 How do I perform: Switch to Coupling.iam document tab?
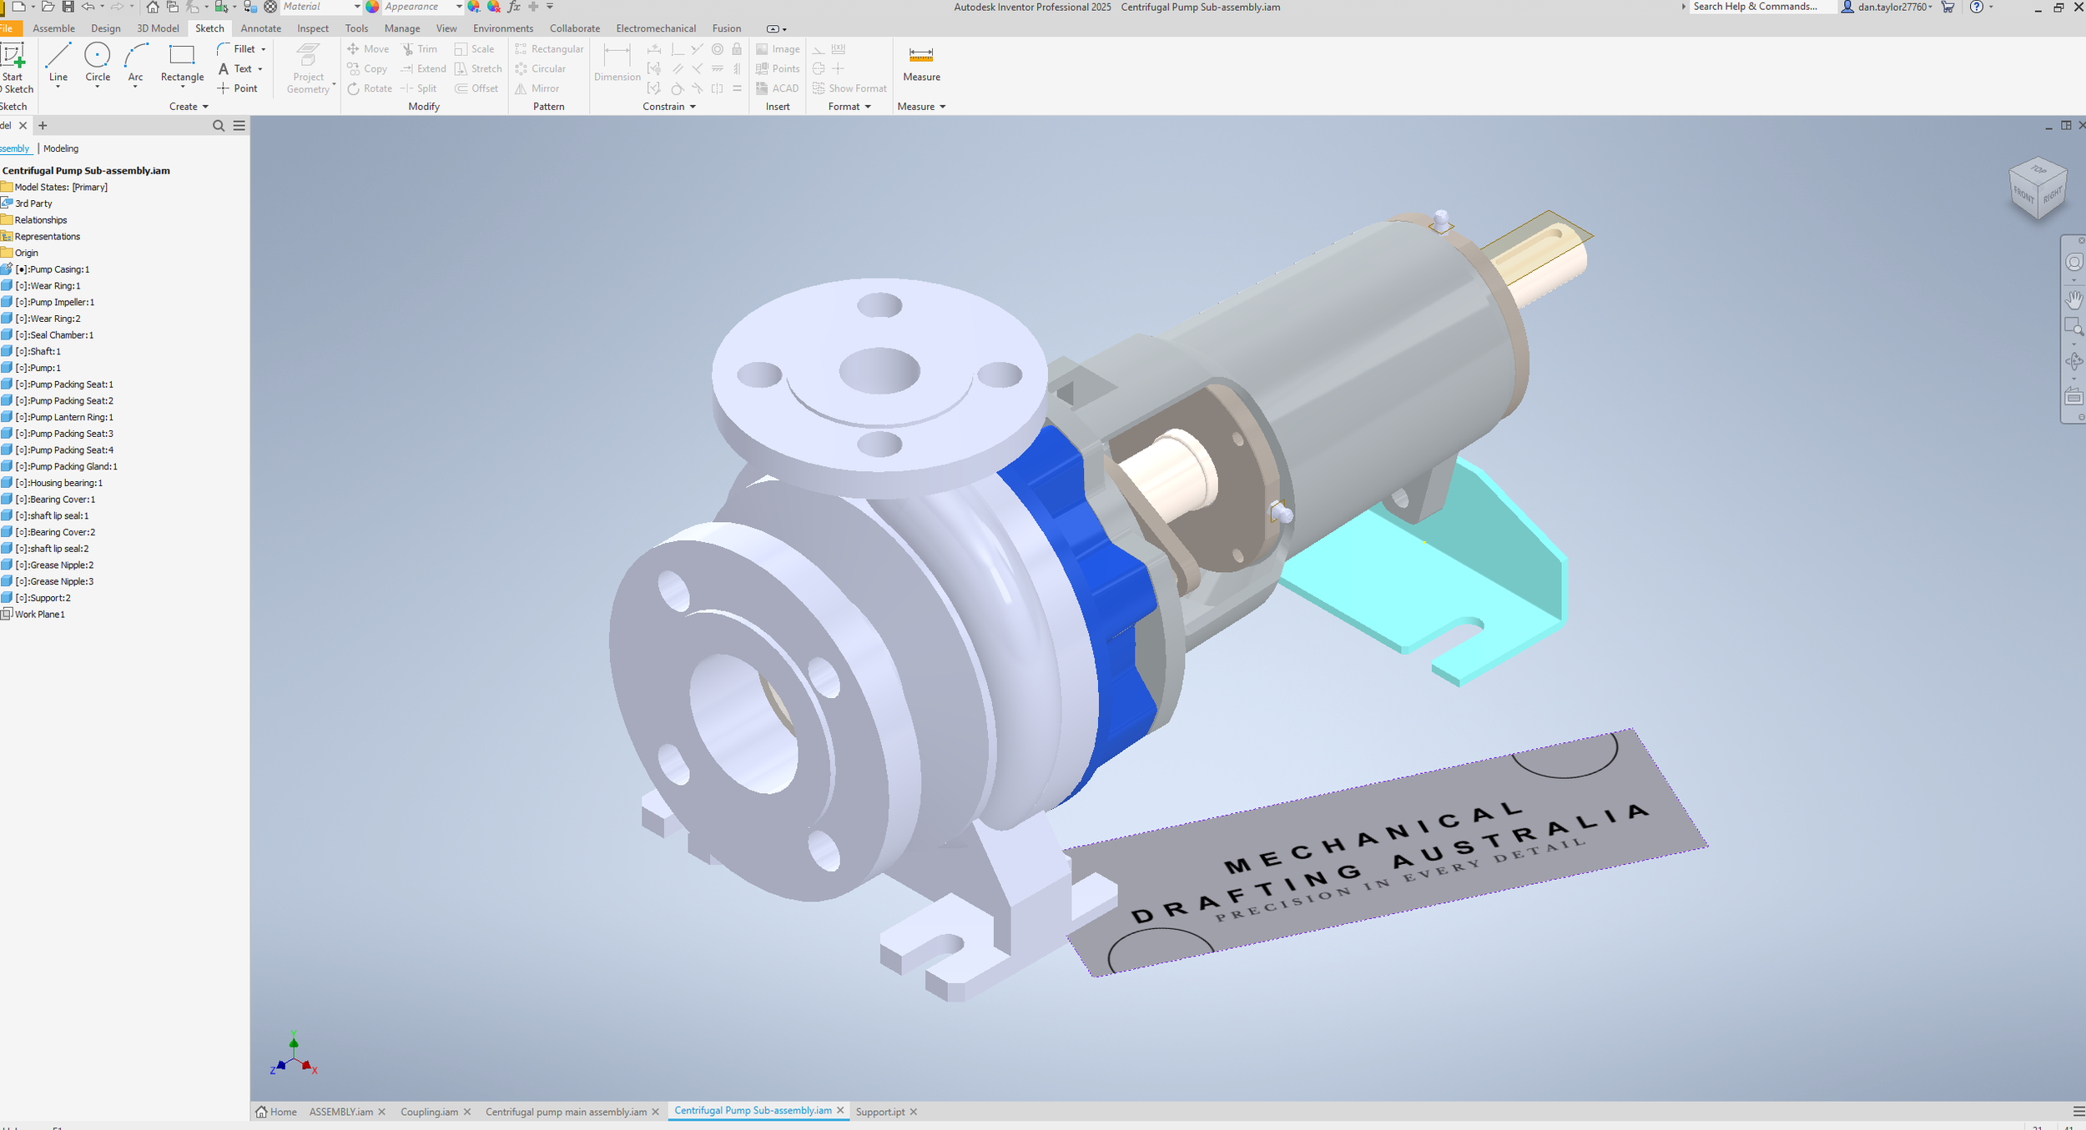click(429, 1112)
